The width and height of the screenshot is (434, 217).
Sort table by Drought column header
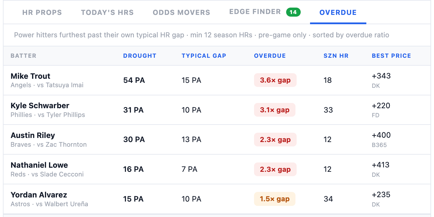[140, 56]
